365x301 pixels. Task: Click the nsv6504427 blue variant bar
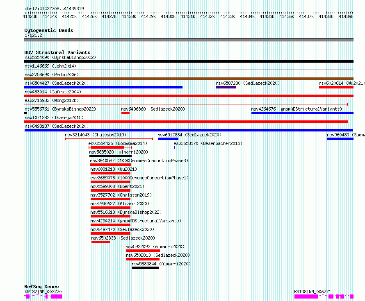point(103,87)
